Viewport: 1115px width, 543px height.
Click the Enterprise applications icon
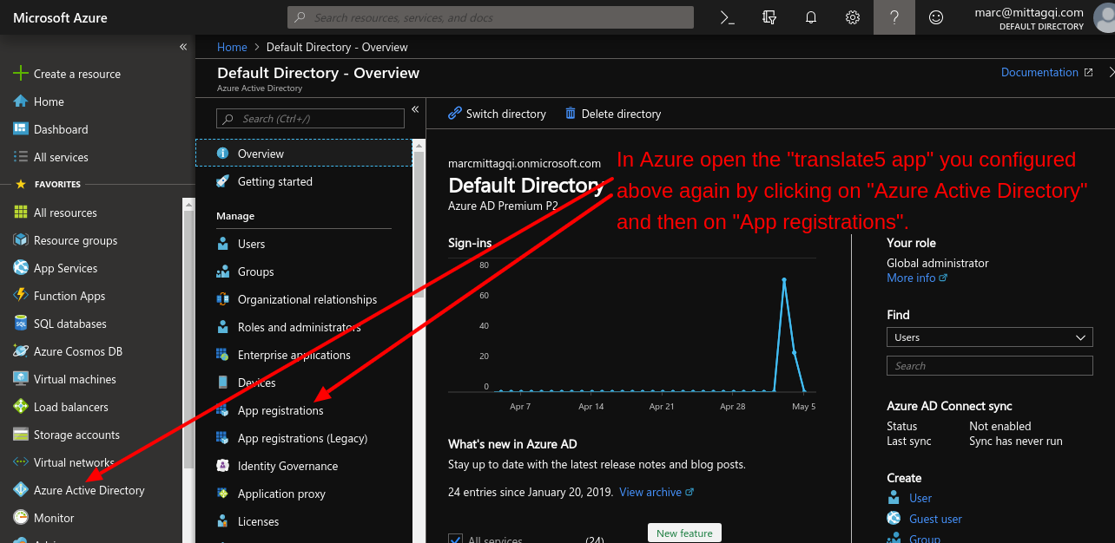pos(222,355)
